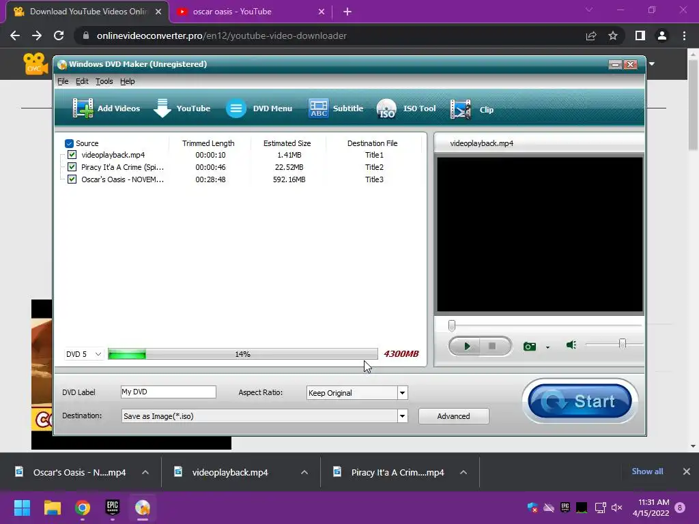Adjust the preview seek slider handle

pos(452,325)
